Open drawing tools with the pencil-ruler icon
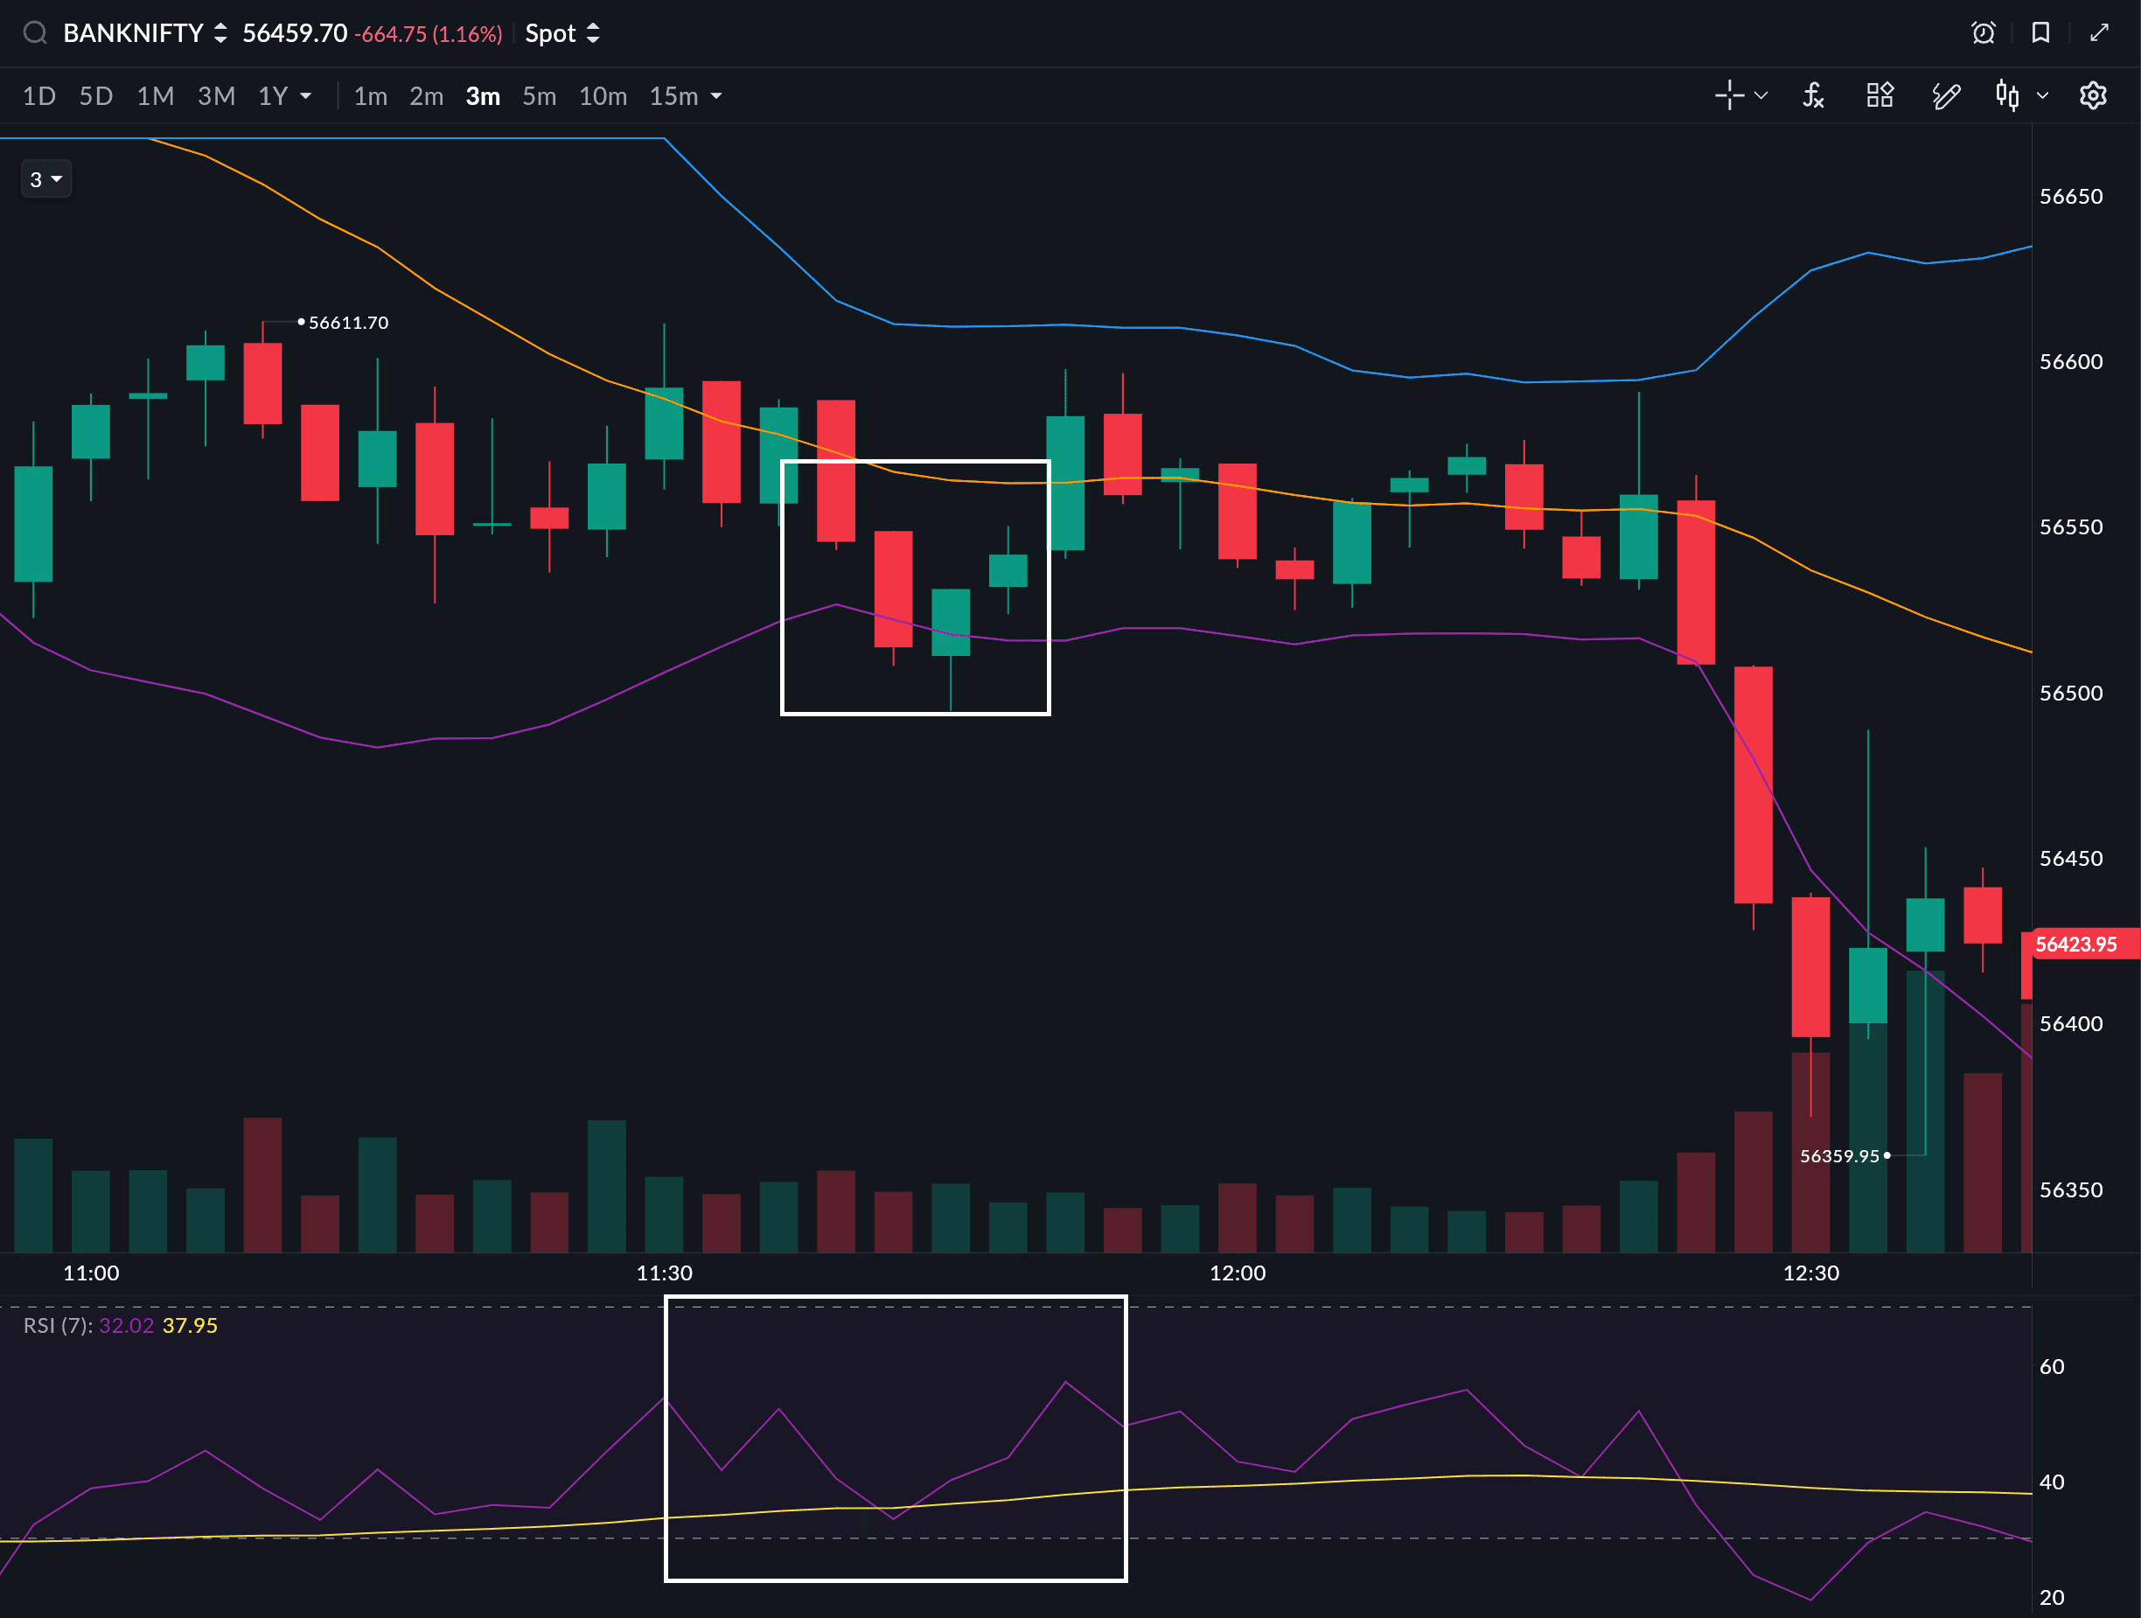The width and height of the screenshot is (2141, 1618). (x=1945, y=96)
